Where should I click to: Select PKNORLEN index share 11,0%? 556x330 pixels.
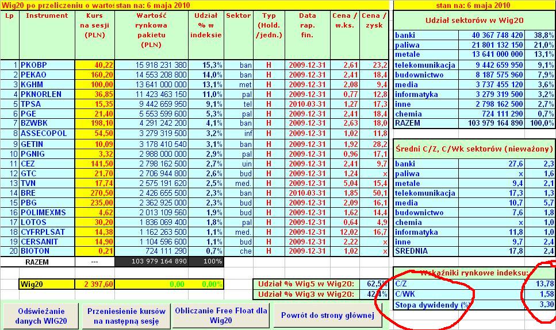pyautogui.click(x=206, y=94)
